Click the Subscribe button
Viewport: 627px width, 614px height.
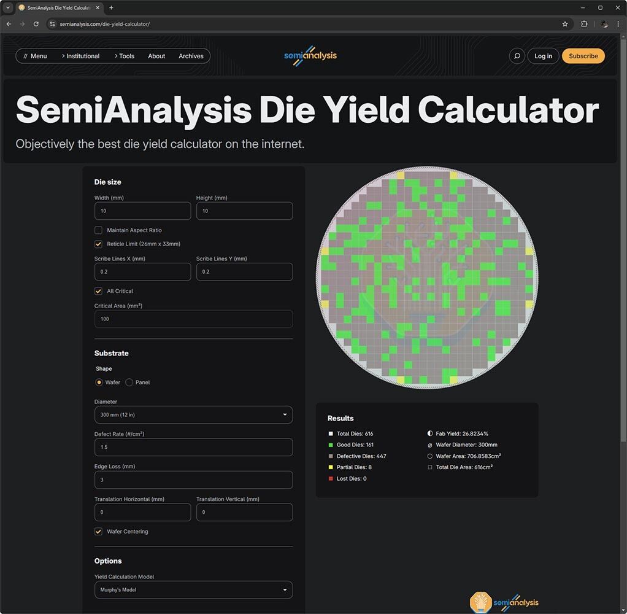point(583,56)
